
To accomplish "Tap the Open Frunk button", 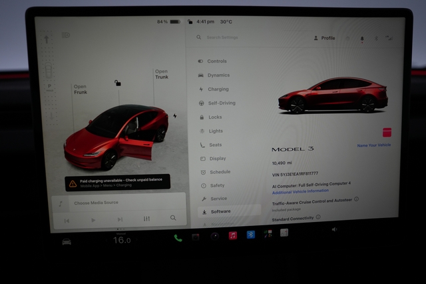I will (81, 89).
